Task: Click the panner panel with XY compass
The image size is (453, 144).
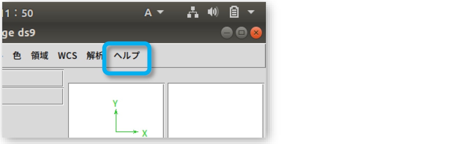Action: 117,110
